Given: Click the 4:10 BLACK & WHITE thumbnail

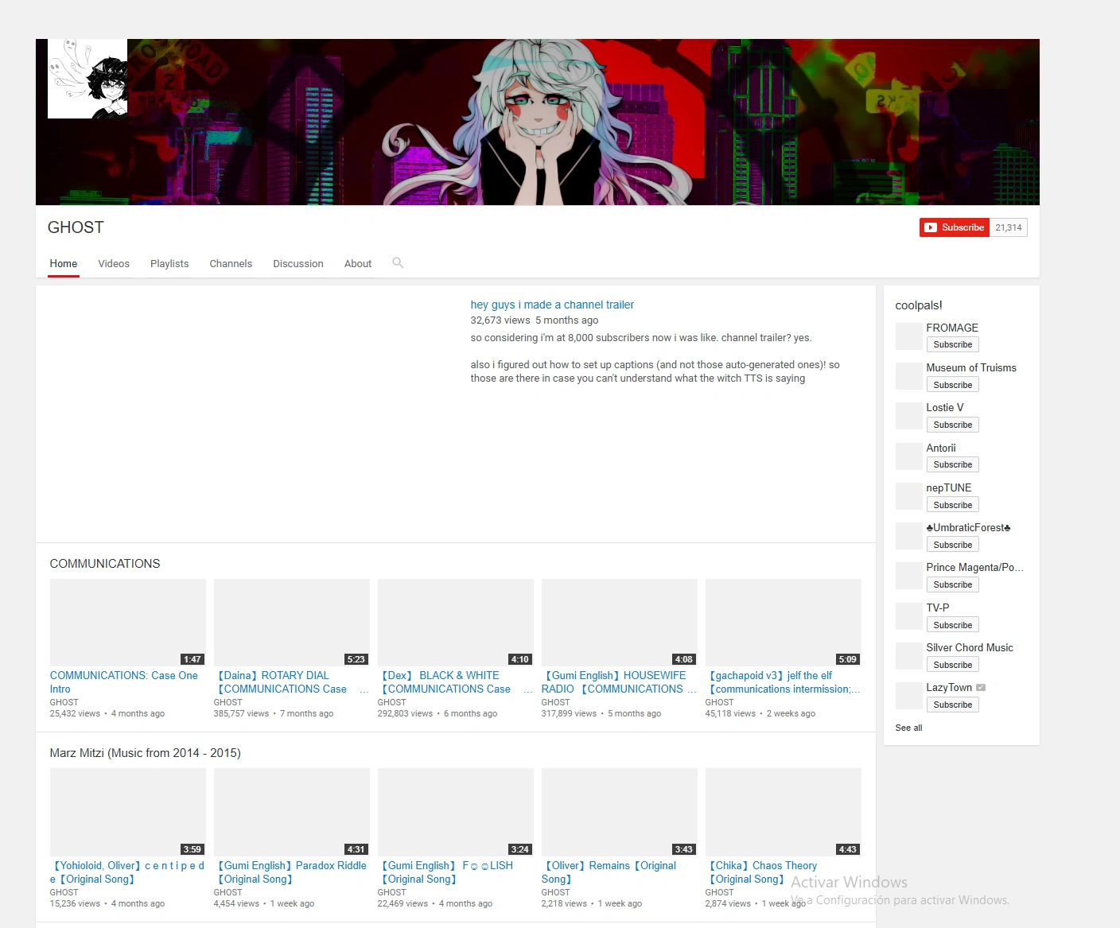Looking at the screenshot, I should pyautogui.click(x=456, y=623).
